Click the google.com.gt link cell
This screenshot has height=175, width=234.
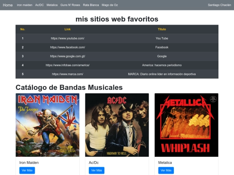click(x=68, y=56)
